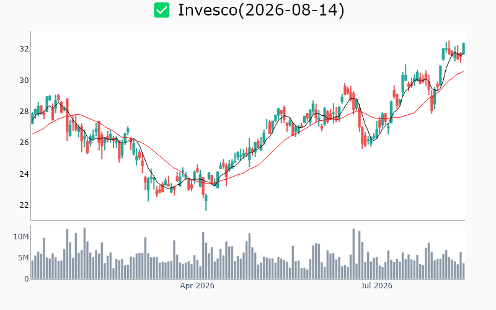Click the 24 price axis label

coord(24,174)
